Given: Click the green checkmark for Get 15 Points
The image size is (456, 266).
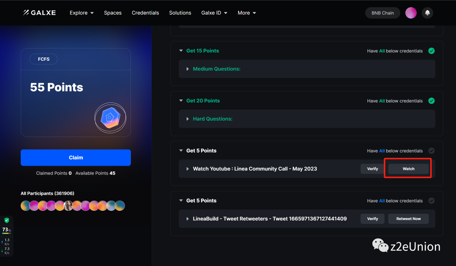Looking at the screenshot, I should pos(431,51).
